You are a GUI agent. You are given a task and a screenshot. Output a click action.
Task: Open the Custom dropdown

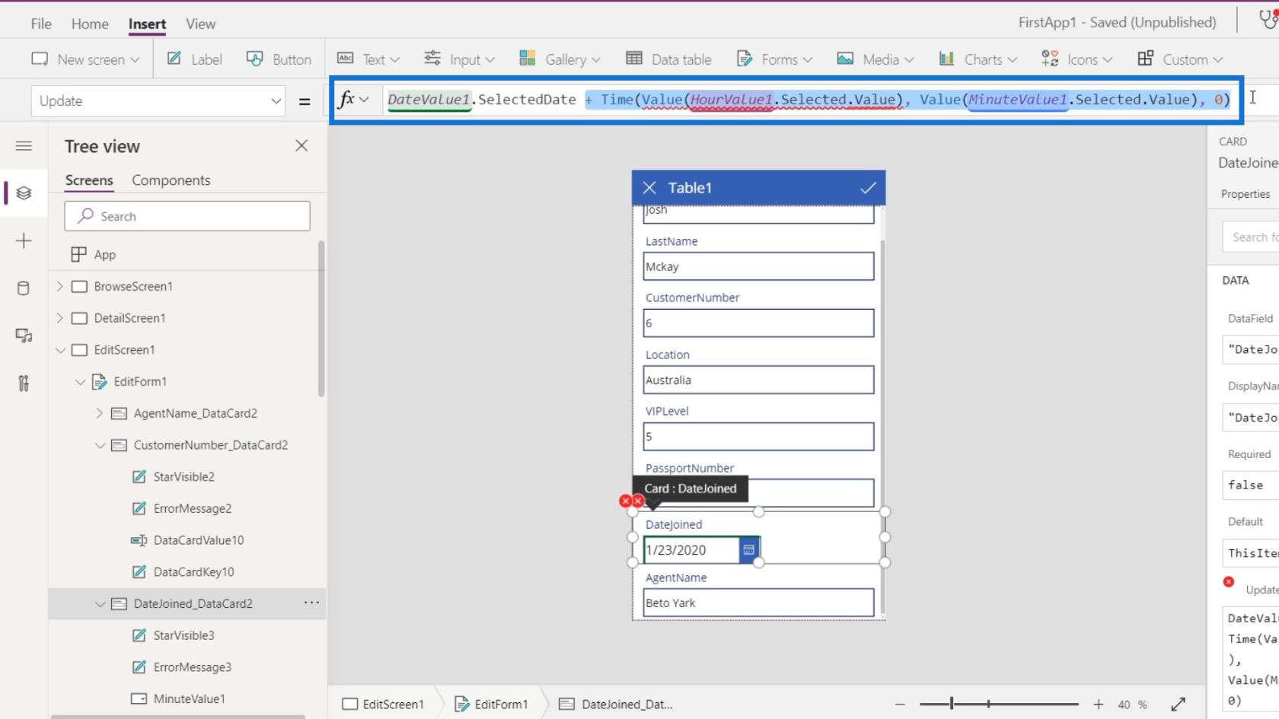(x=1180, y=59)
